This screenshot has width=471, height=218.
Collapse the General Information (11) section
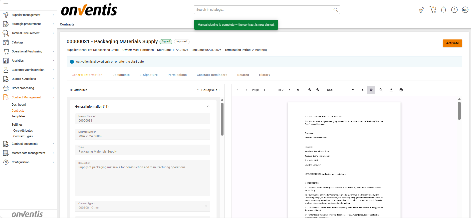click(x=208, y=106)
